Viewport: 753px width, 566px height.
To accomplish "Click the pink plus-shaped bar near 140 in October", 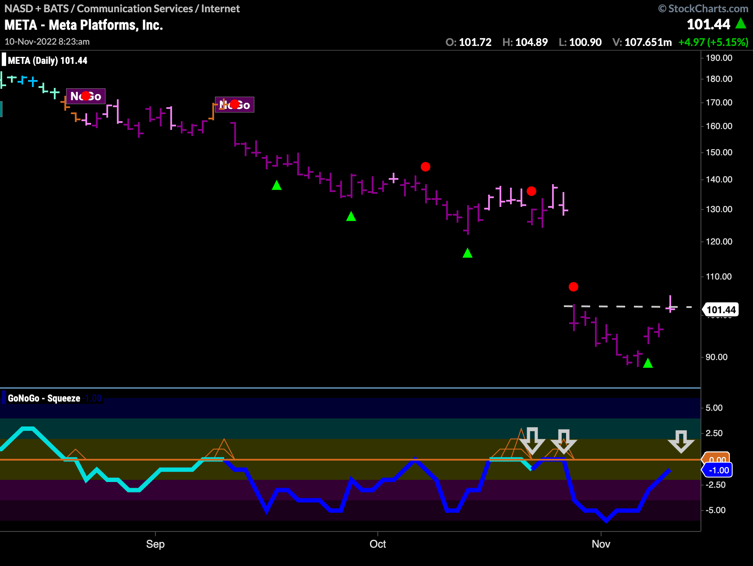I will [394, 178].
